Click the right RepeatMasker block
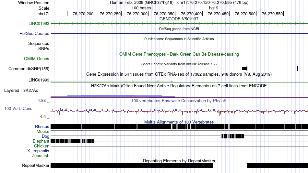 point(277,165)
